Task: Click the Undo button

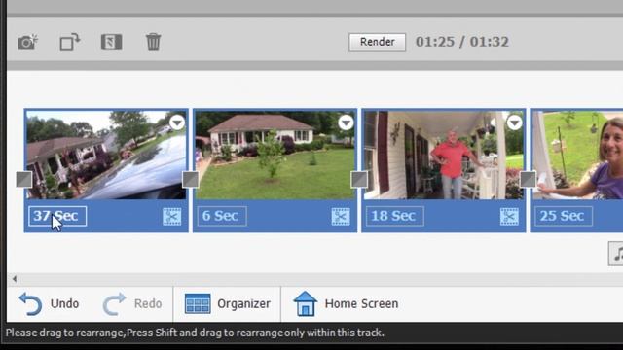Action: pos(50,304)
